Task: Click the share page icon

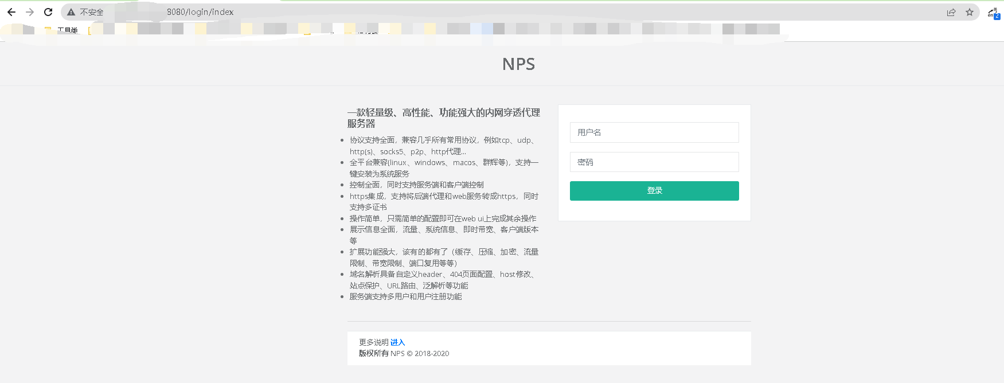Action: [x=951, y=12]
